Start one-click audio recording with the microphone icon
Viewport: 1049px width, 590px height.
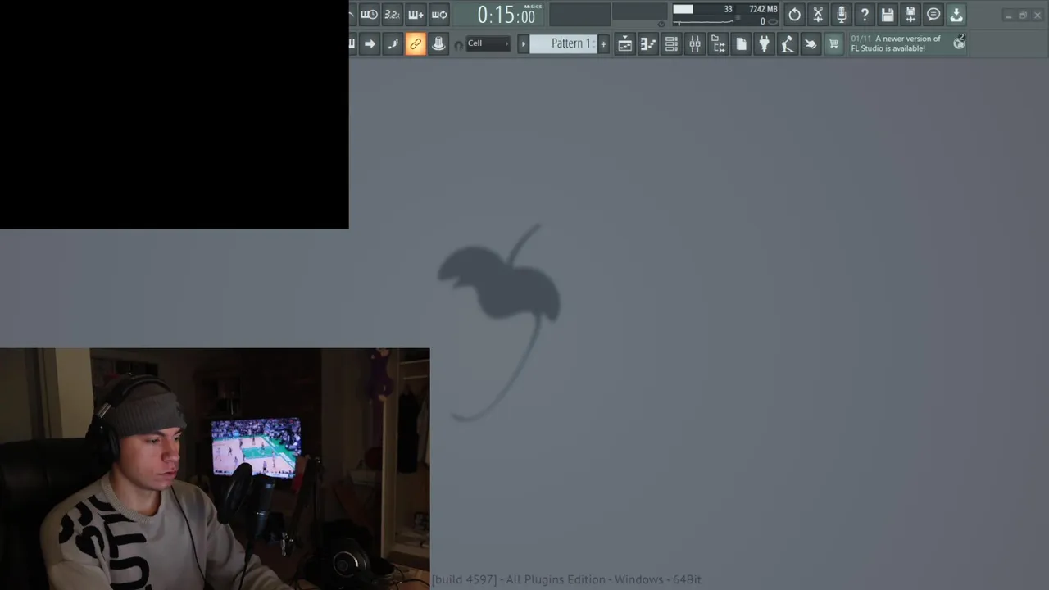(841, 15)
